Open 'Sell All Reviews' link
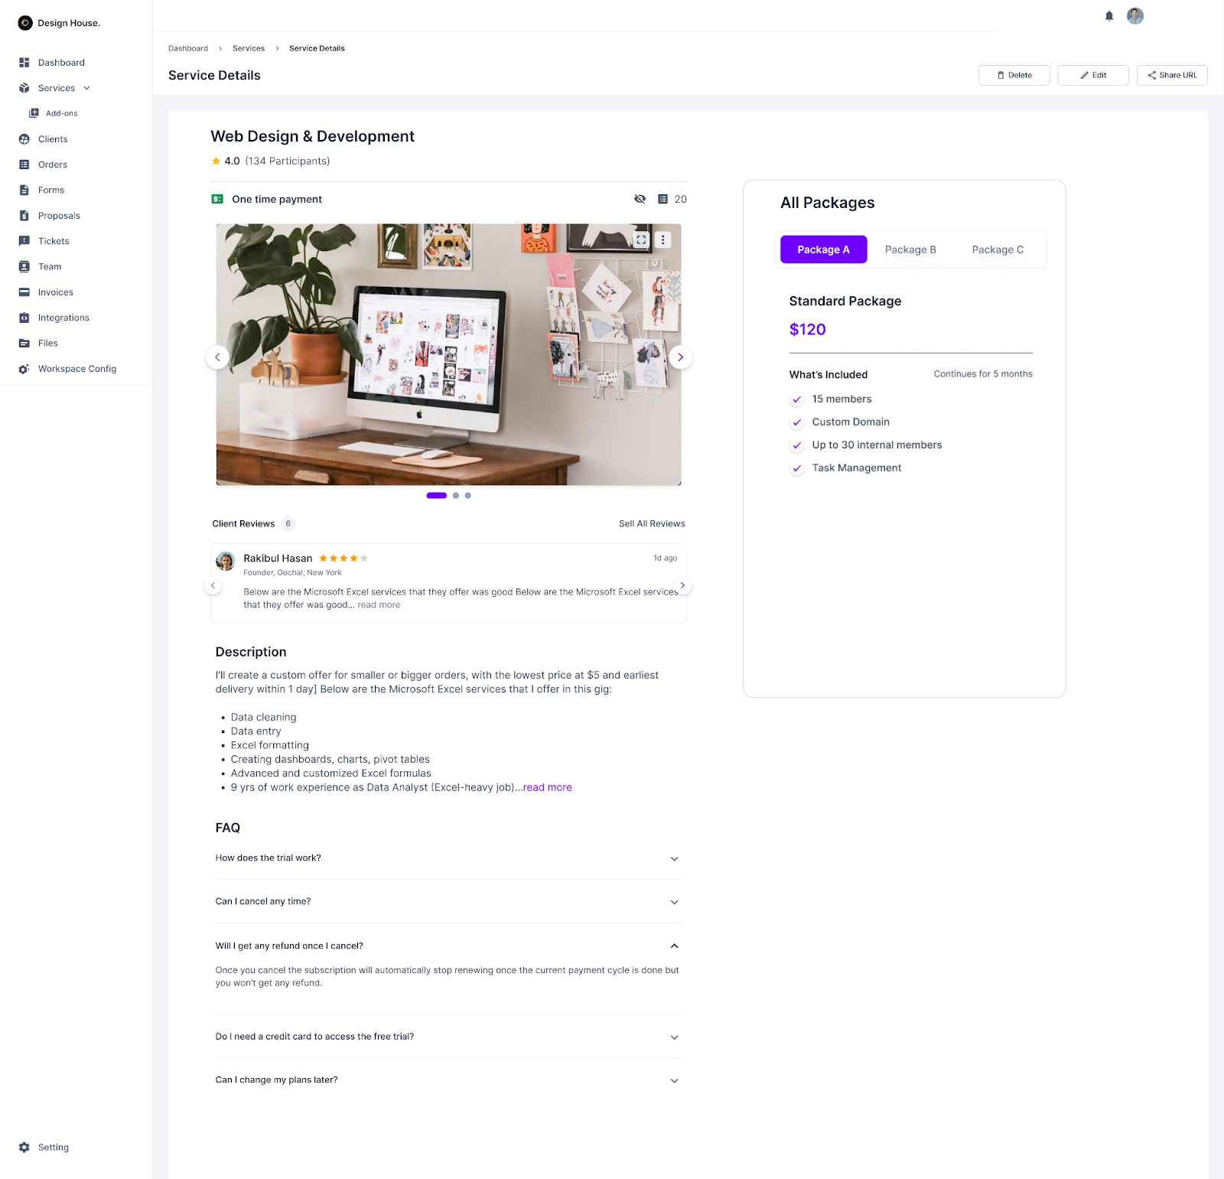Screen dimensions: 1224x1179 651,523
